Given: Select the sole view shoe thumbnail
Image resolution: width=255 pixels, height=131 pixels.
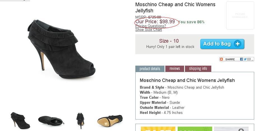Looking at the screenshot, I should click(x=110, y=120).
